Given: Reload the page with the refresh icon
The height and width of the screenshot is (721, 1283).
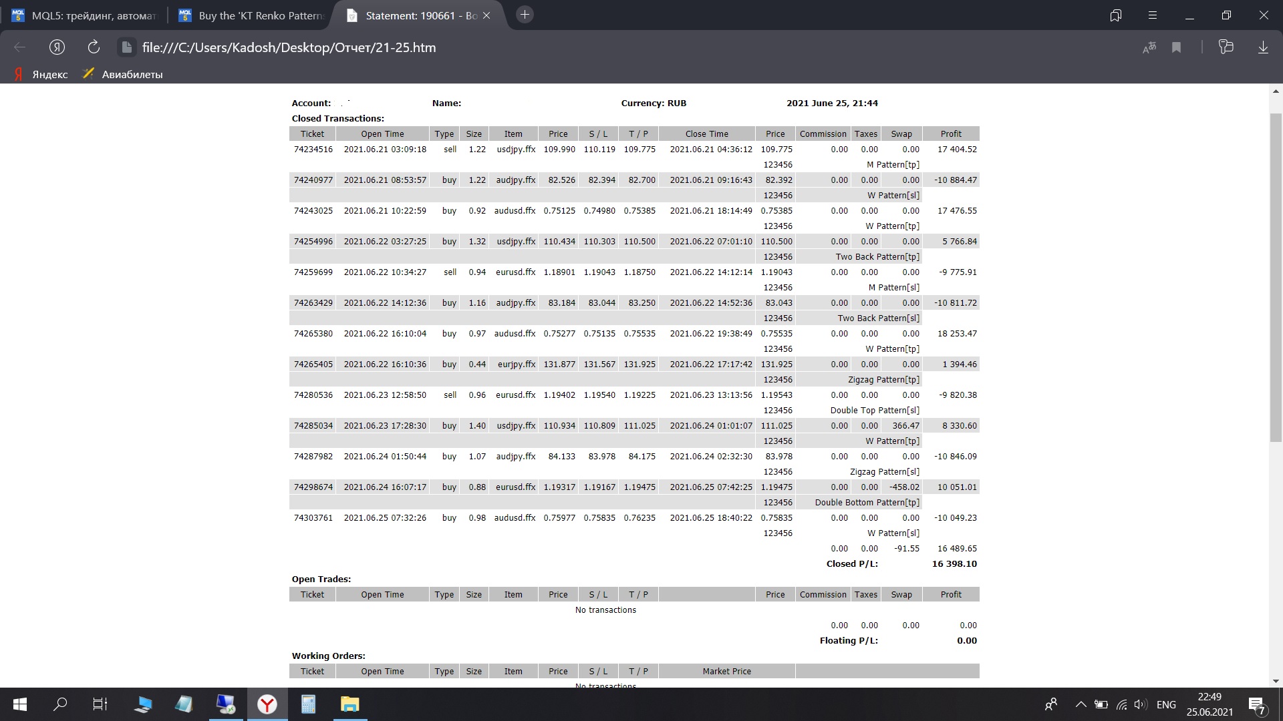Looking at the screenshot, I should (94, 47).
